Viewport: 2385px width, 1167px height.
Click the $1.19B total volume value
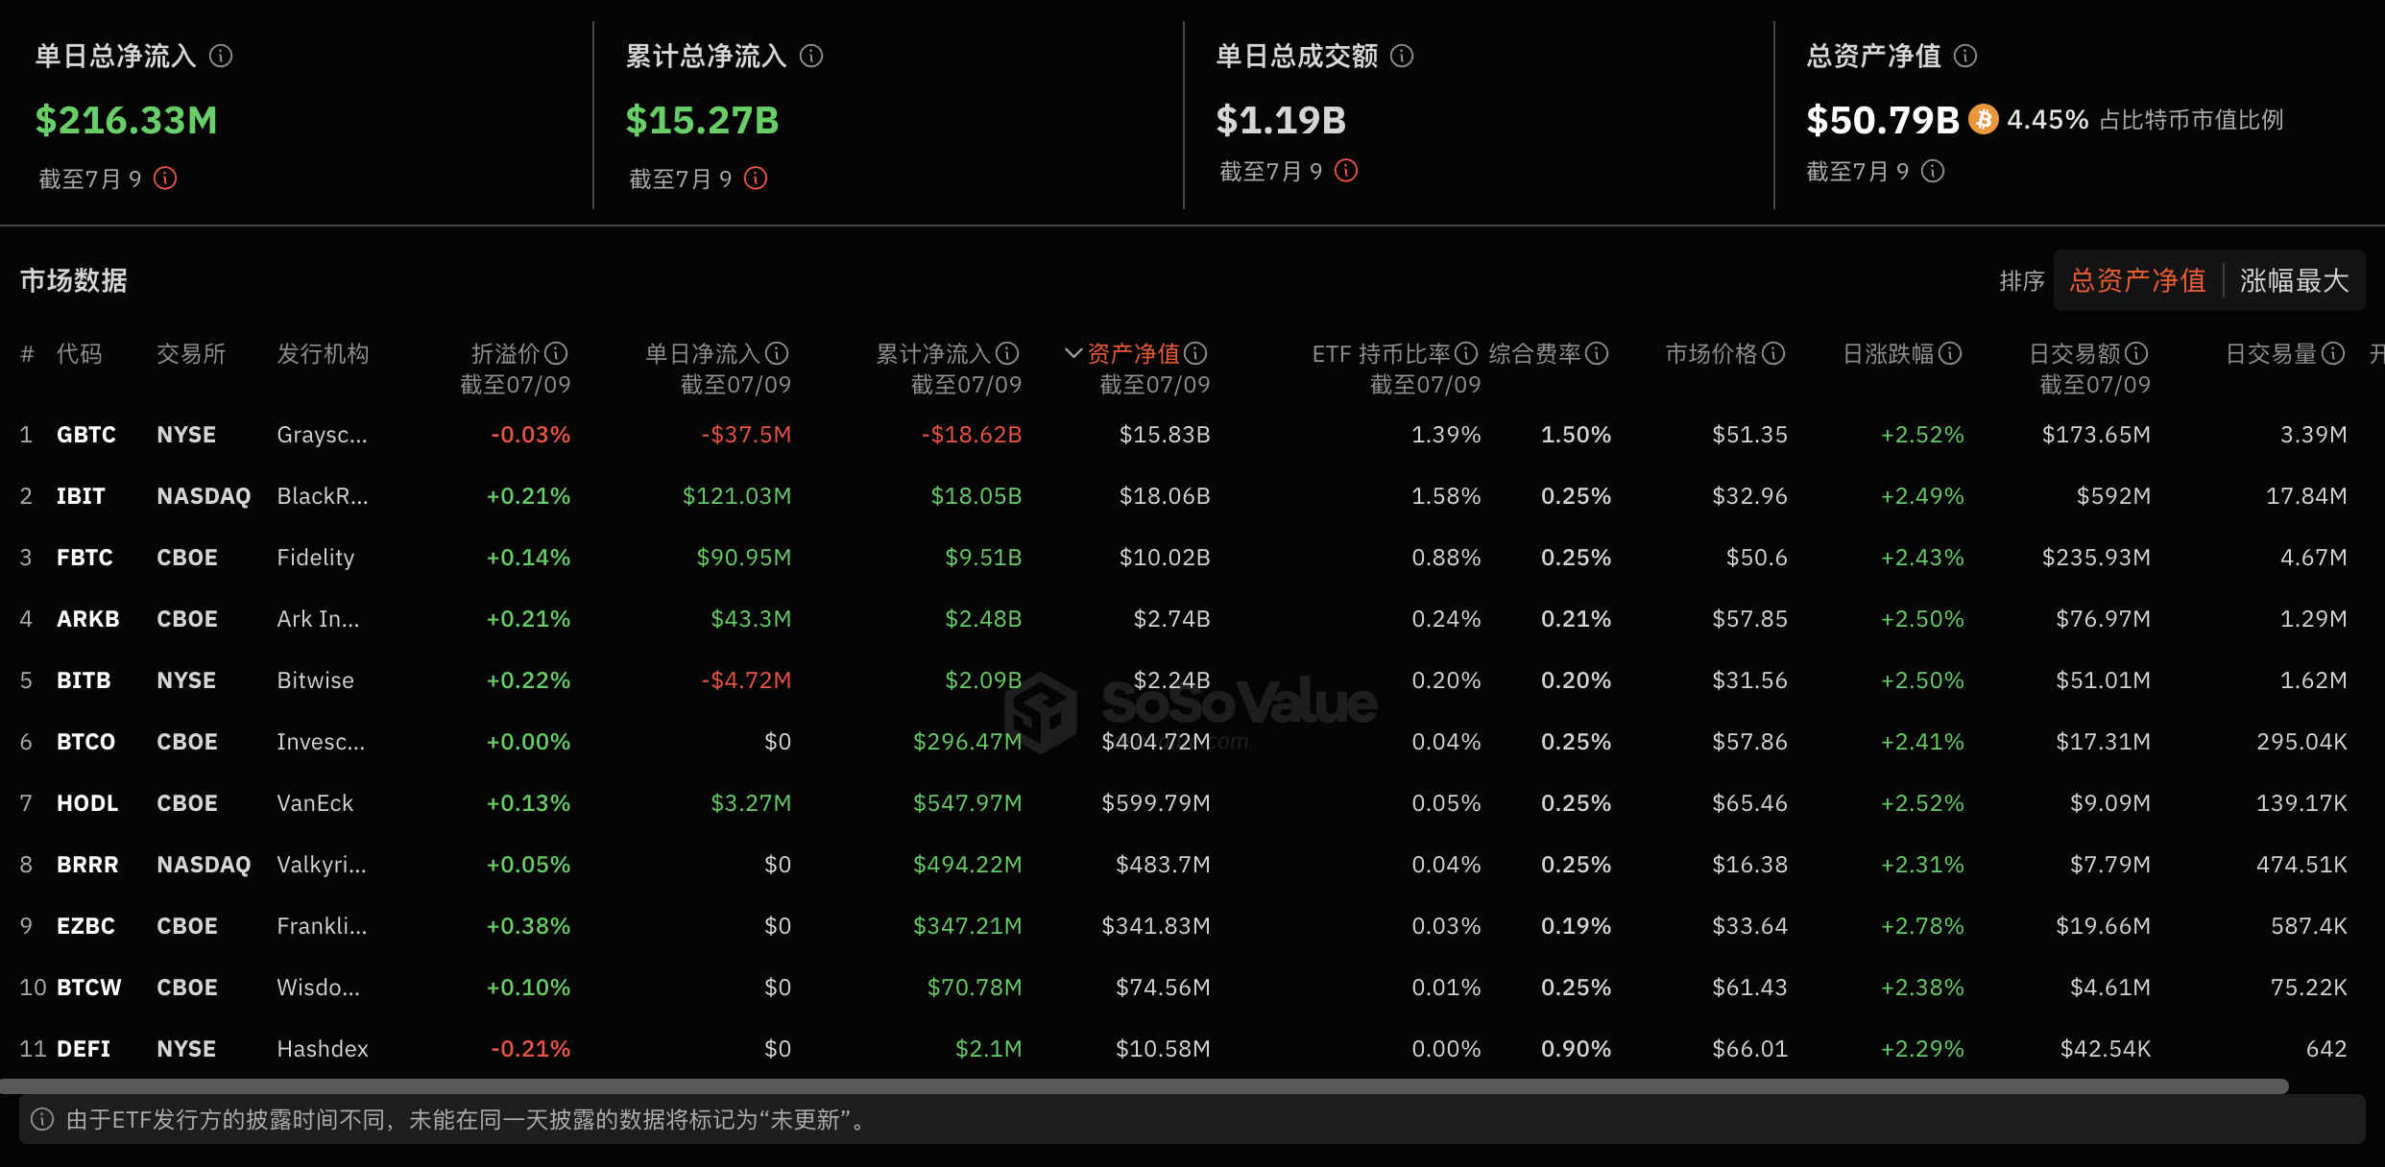point(1280,120)
